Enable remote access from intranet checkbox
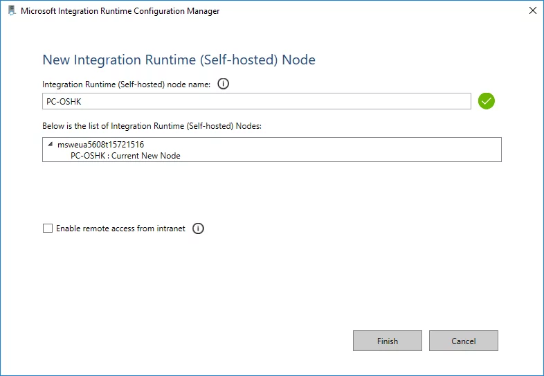 48,229
